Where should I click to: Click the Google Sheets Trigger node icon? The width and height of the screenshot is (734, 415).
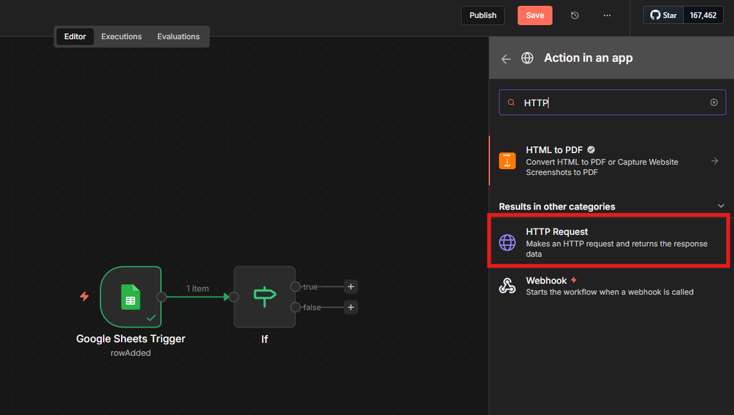pyautogui.click(x=131, y=297)
